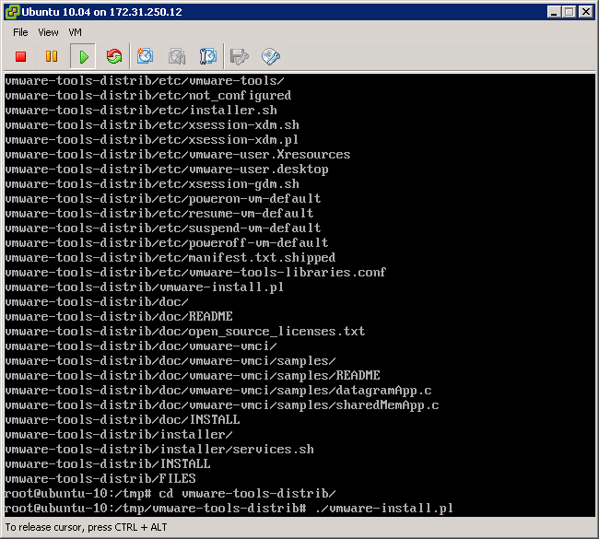599x539 pixels.
Task: Click the vmware-tools-distrib/etc/vmware-tools/ line
Action: (x=145, y=80)
